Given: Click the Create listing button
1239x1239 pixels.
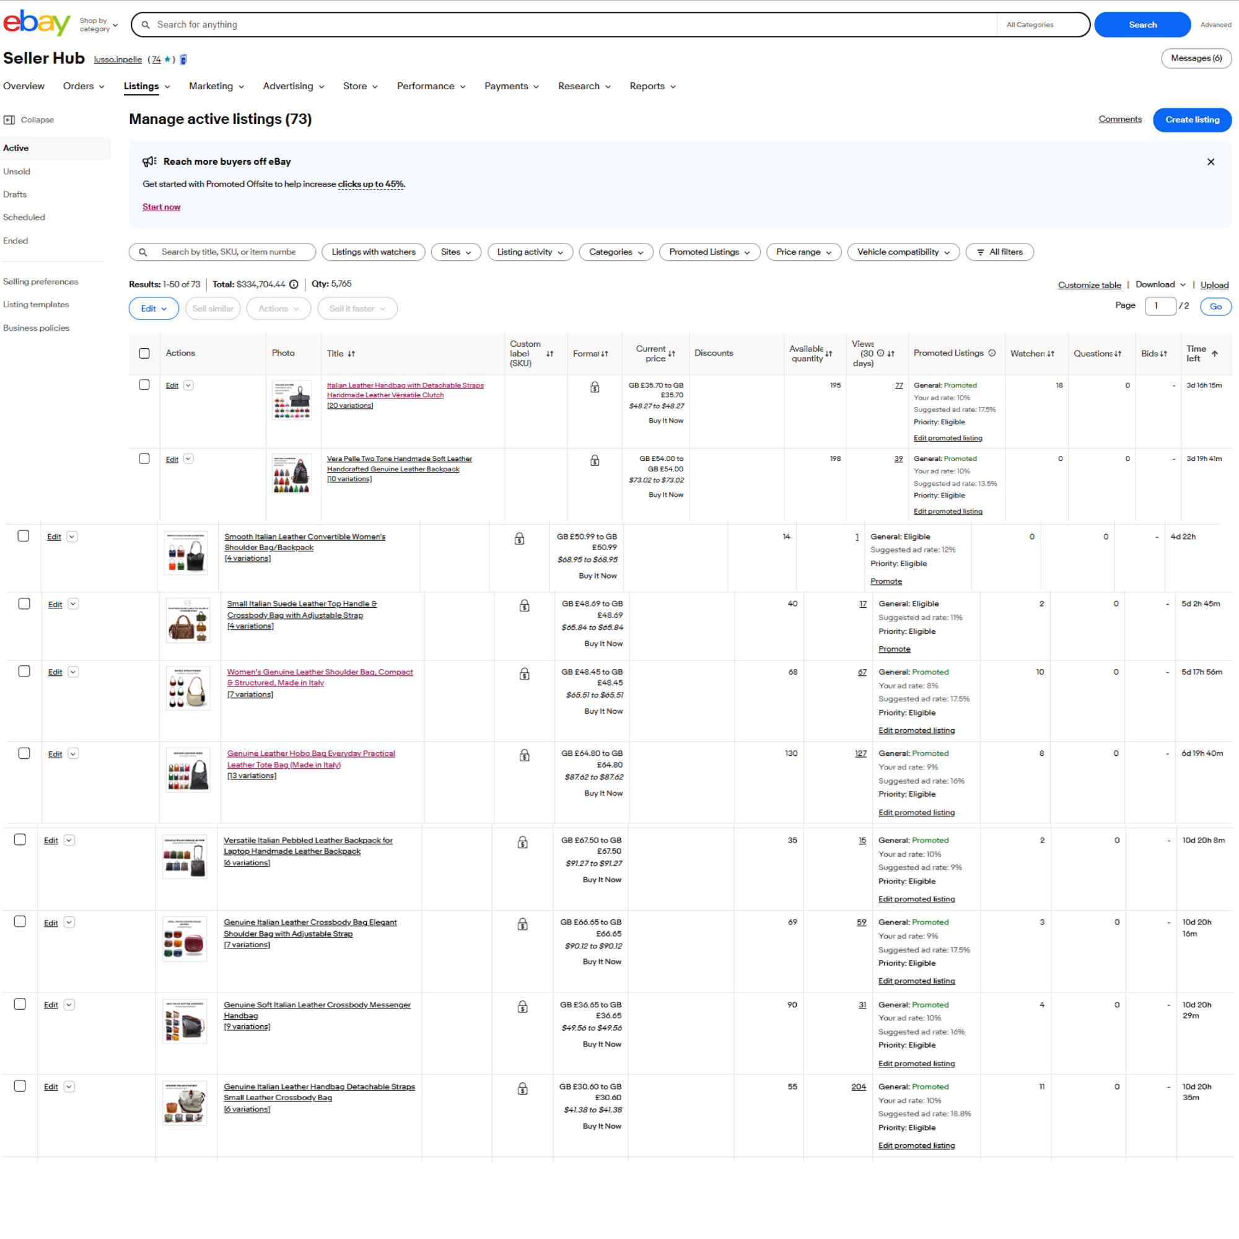Looking at the screenshot, I should pos(1191,120).
